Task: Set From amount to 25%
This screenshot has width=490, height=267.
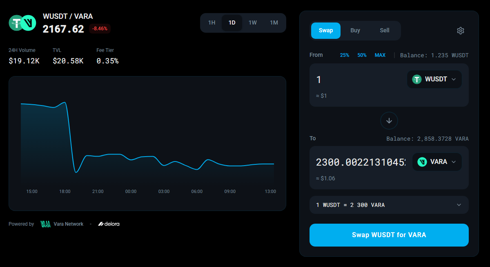Action: point(345,55)
